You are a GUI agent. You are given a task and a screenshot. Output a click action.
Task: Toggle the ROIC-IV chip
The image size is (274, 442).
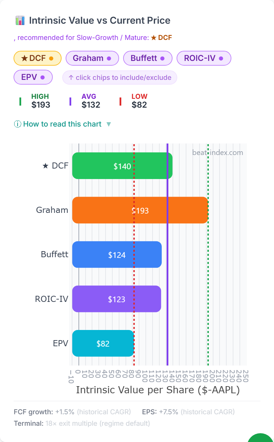click(x=204, y=58)
